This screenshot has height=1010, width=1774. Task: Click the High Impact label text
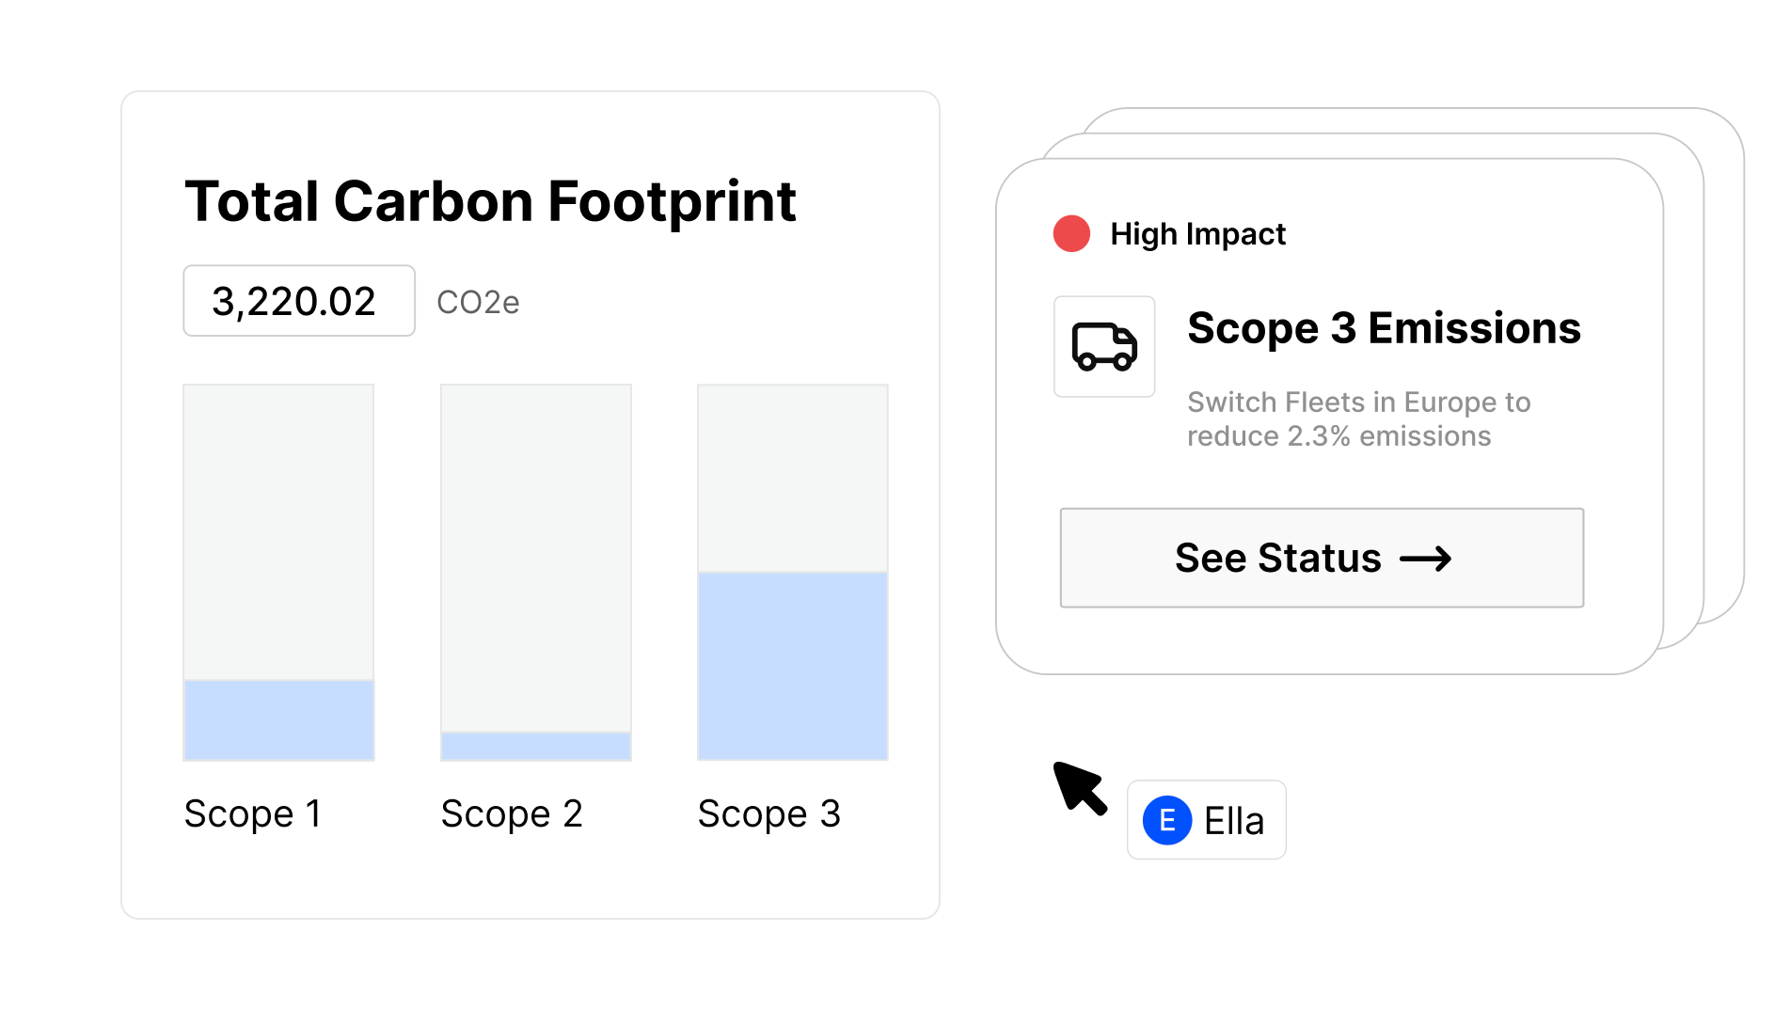(1197, 234)
